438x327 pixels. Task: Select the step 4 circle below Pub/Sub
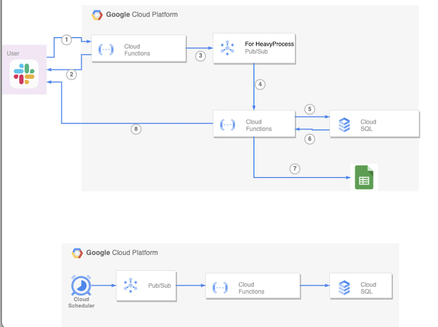(260, 84)
